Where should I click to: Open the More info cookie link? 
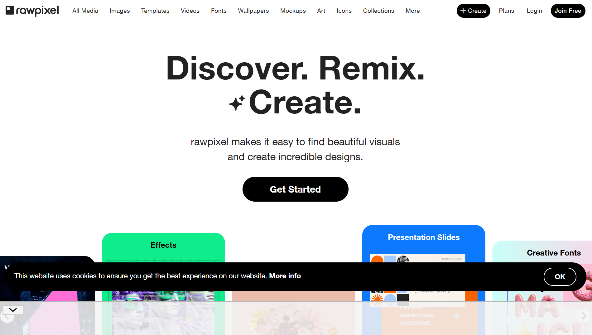tap(285, 276)
